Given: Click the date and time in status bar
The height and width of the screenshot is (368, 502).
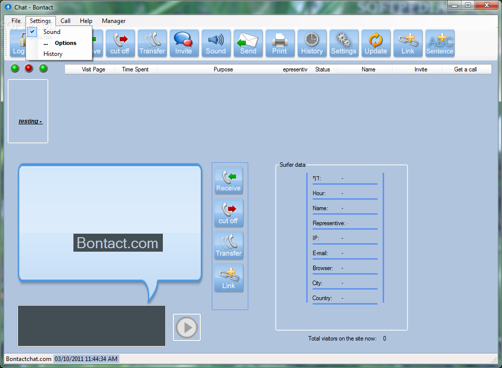Looking at the screenshot, I should point(86,359).
